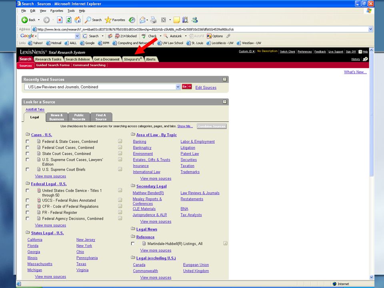Switch to the Get a Document tab

pyautogui.click(x=107, y=59)
